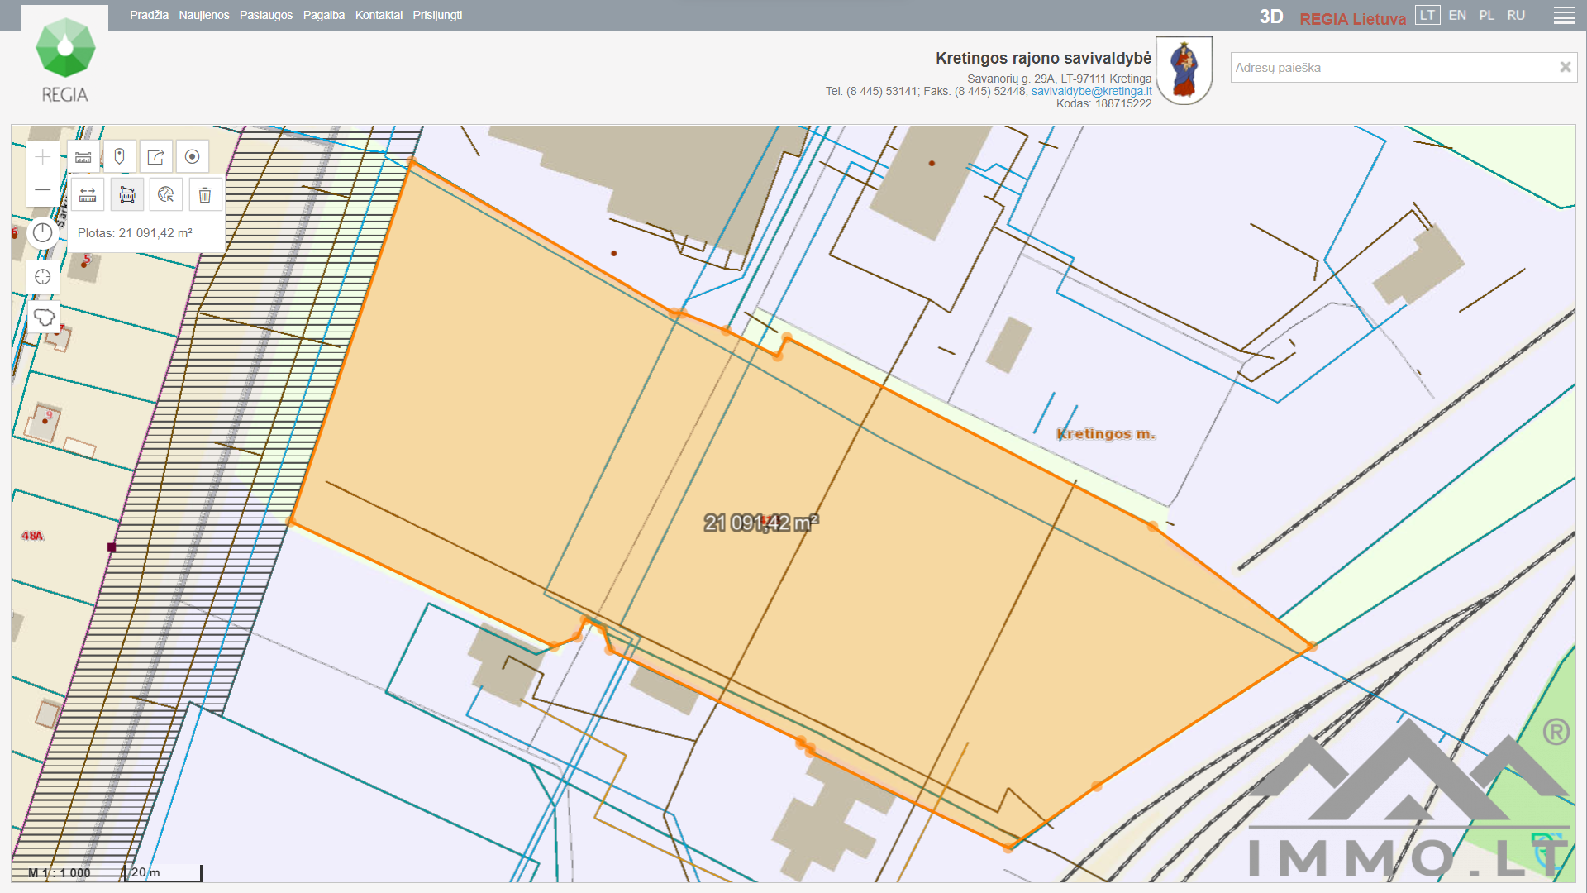This screenshot has width=1587, height=893.
Task: Click the Kretinga municipality coat of arms
Action: coord(1184,70)
